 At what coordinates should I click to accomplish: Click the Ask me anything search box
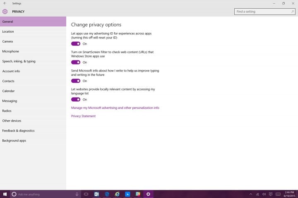pyautogui.click(x=46, y=194)
